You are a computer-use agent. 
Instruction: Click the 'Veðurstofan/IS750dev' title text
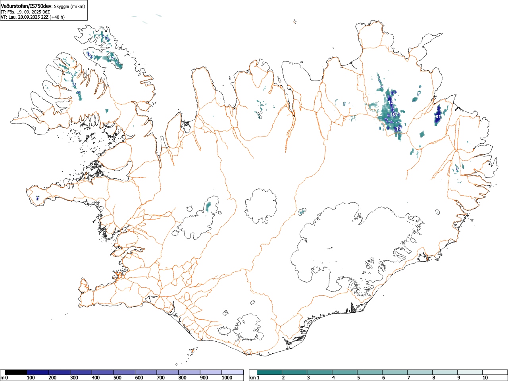click(26, 6)
